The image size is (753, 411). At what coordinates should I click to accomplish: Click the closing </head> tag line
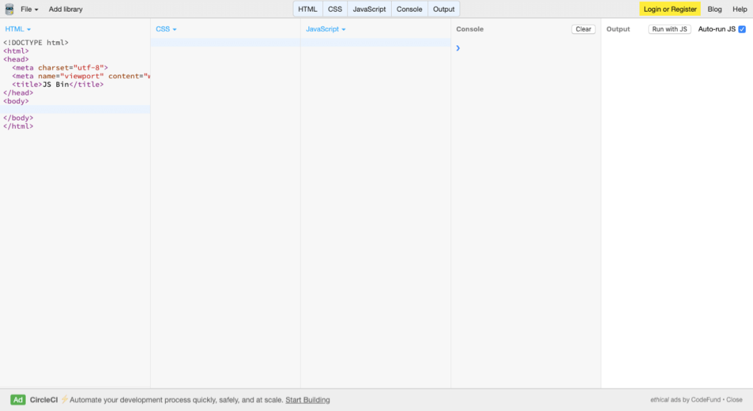18,93
